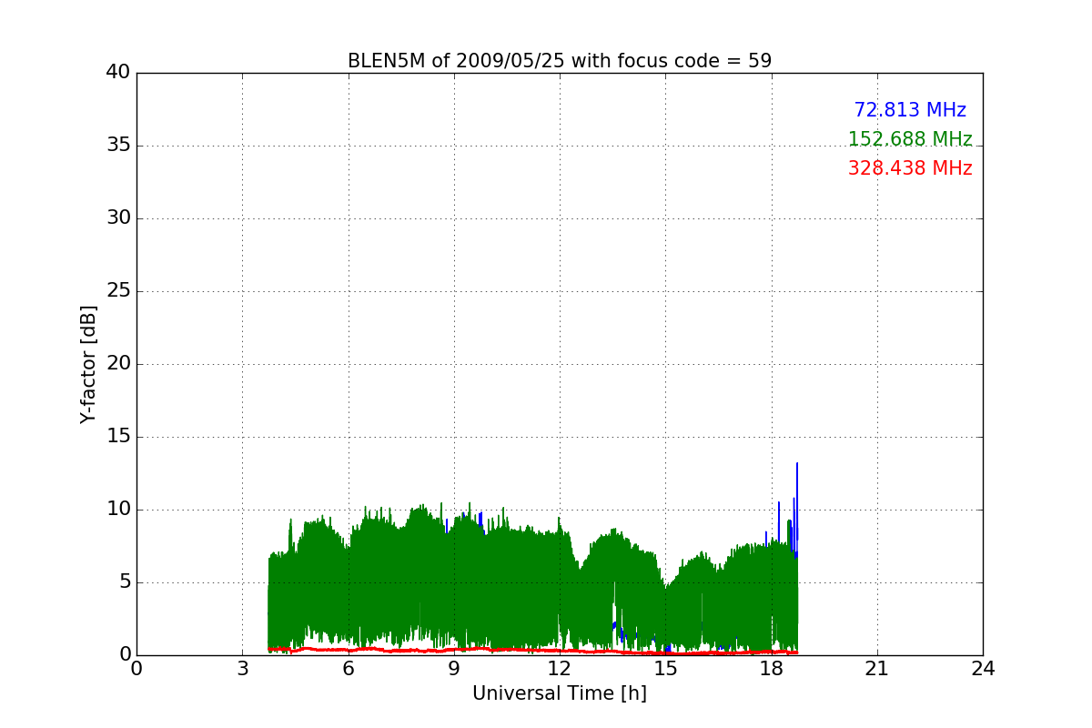Select the red '328.438 MHz' legend label
Image resolution: width=1092 pixels, height=728 pixels.
(910, 168)
